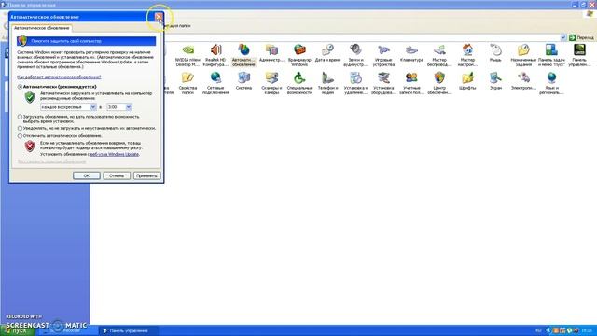Open the Мышь icon
The width and height of the screenshot is (597, 336).
coord(495,53)
